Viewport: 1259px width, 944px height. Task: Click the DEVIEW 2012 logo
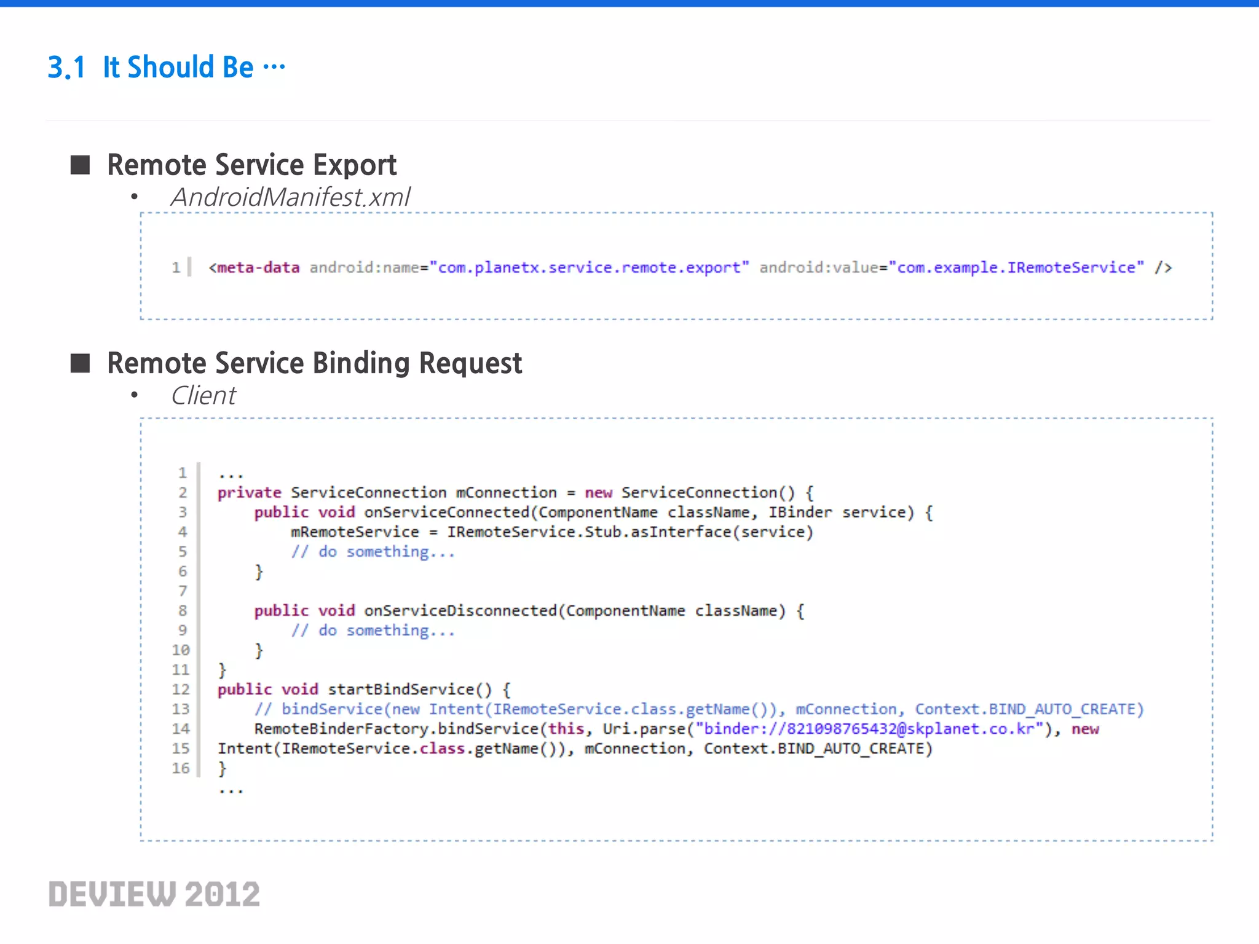[154, 894]
